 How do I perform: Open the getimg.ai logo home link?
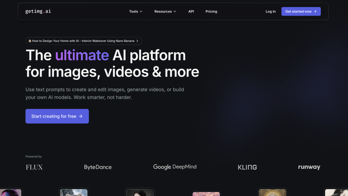(38, 11)
